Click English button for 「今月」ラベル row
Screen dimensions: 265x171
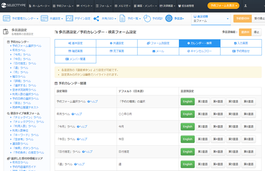coord(188,126)
